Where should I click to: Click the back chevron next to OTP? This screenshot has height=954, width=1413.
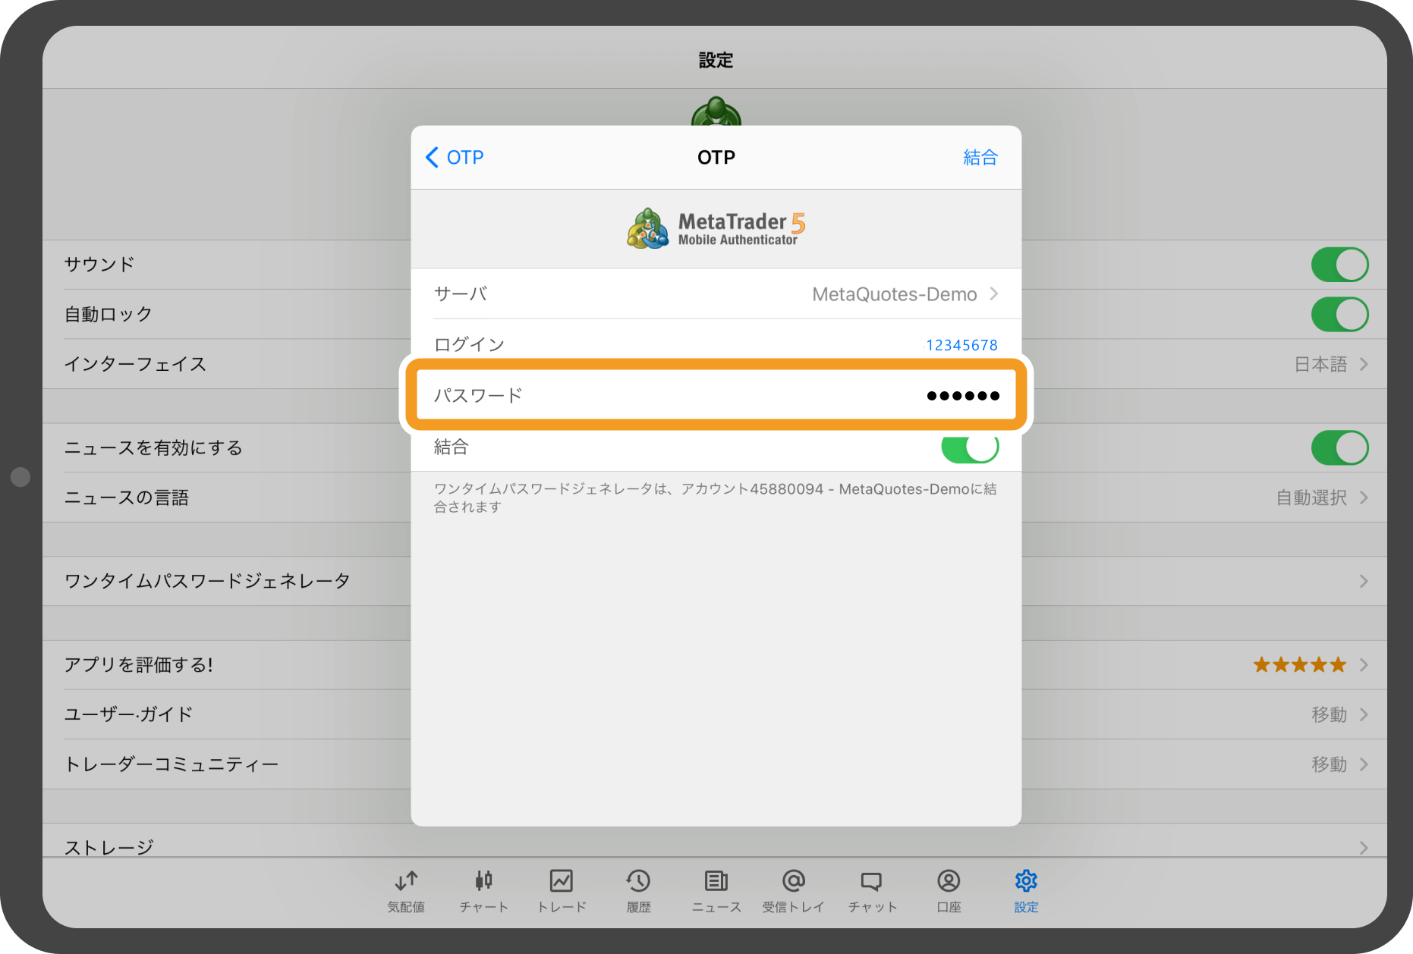[432, 157]
